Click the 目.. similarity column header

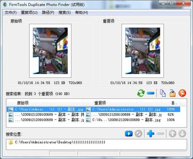point(171,103)
